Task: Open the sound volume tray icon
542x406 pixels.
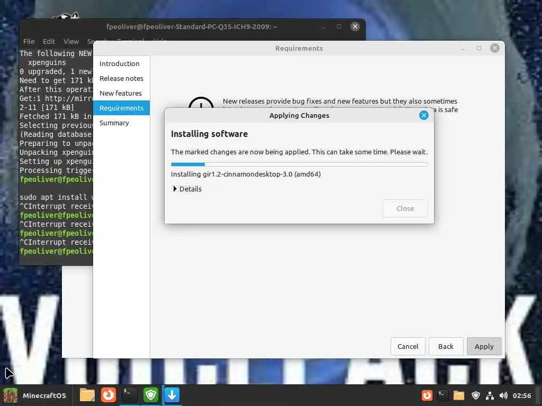Action: (504, 395)
